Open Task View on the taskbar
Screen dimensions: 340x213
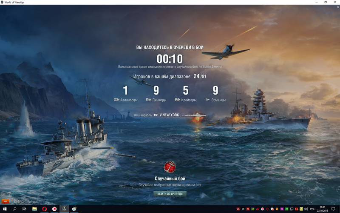coord(24,209)
